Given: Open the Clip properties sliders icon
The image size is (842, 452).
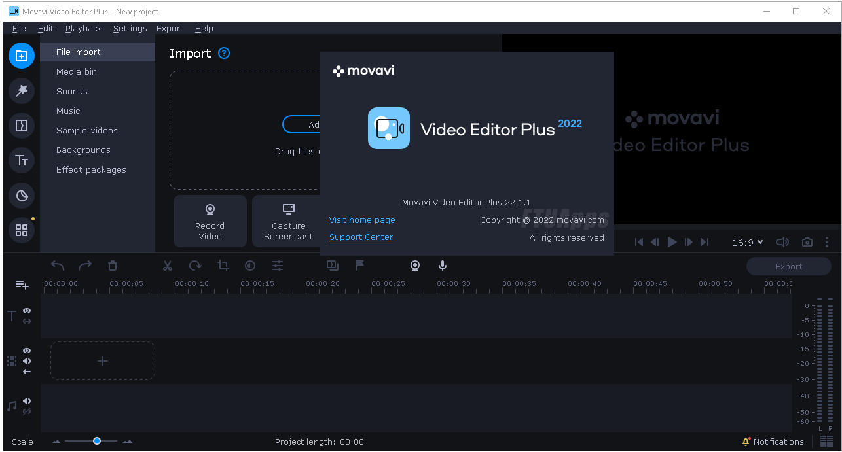Looking at the screenshot, I should tap(278, 266).
